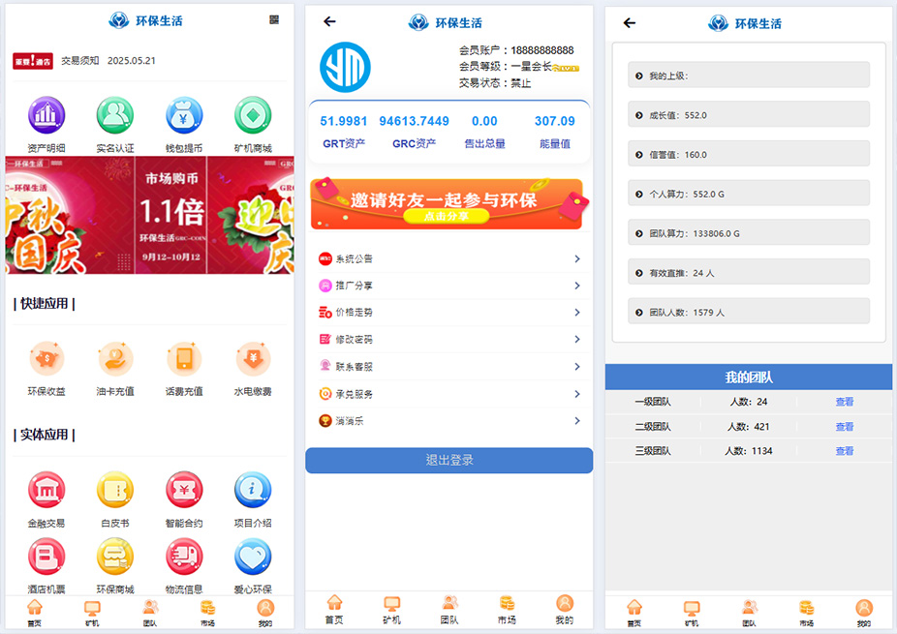Select the 油卡充值 fuel card recharge icon
The height and width of the screenshot is (634, 897).
(115, 360)
